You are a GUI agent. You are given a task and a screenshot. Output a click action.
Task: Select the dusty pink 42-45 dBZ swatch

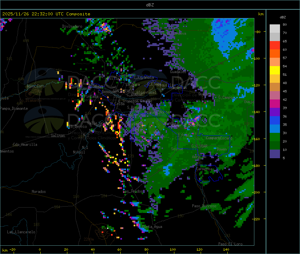point(275,95)
